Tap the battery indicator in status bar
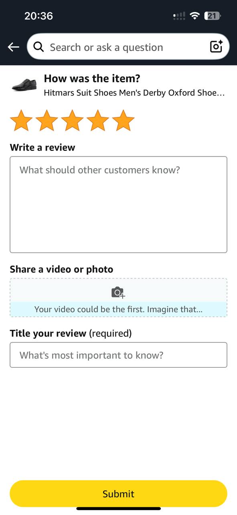 click(213, 16)
